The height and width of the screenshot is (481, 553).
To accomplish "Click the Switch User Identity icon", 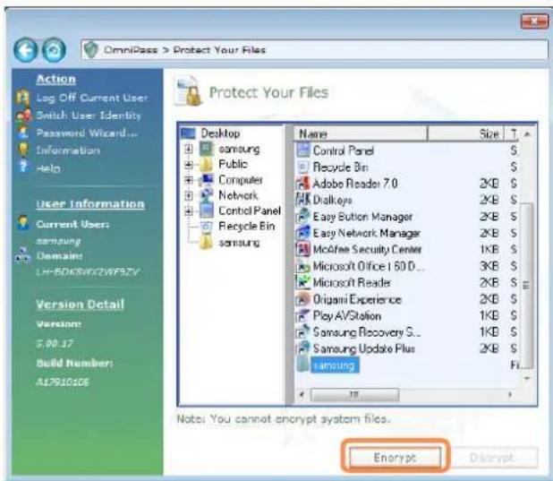I will click(23, 116).
